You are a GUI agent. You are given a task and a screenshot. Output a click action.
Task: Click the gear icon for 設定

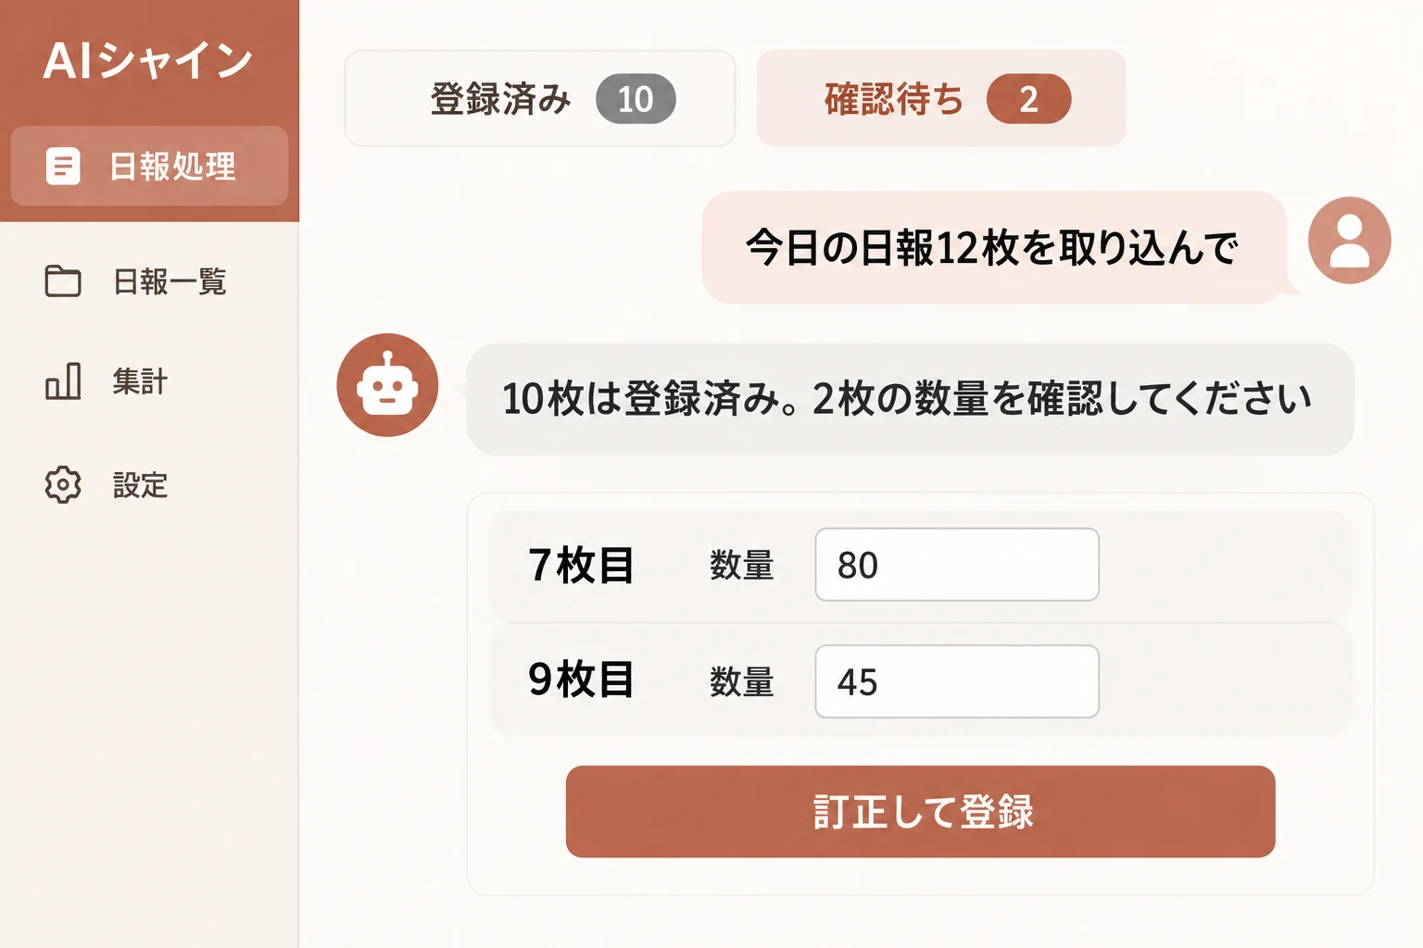pyautogui.click(x=63, y=484)
